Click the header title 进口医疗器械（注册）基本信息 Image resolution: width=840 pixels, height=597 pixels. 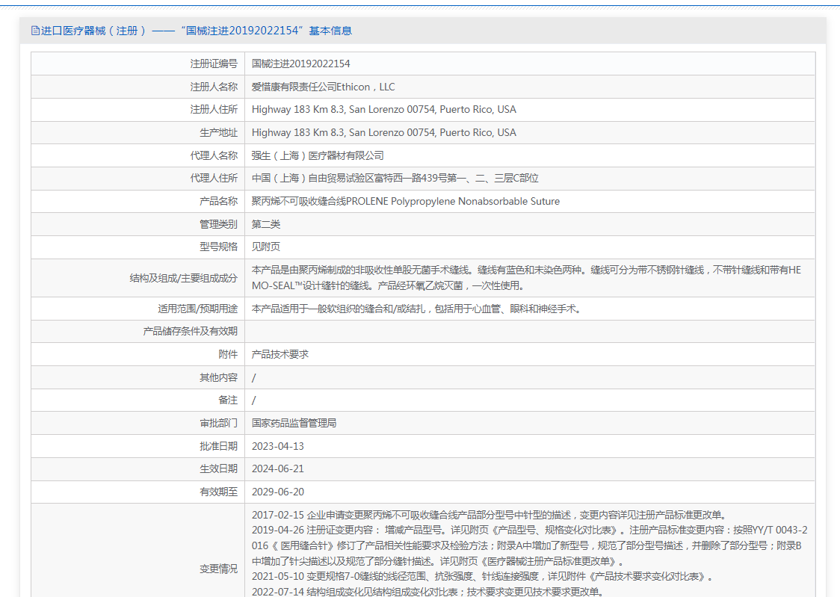pos(197,31)
